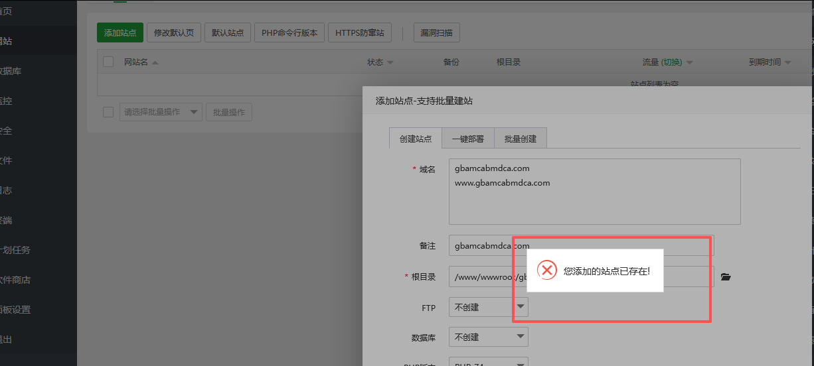Open the 流量 column dropdown arrow

point(689,62)
